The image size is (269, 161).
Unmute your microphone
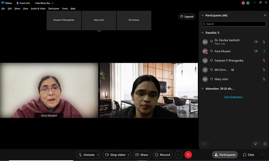pyautogui.click(x=86, y=155)
